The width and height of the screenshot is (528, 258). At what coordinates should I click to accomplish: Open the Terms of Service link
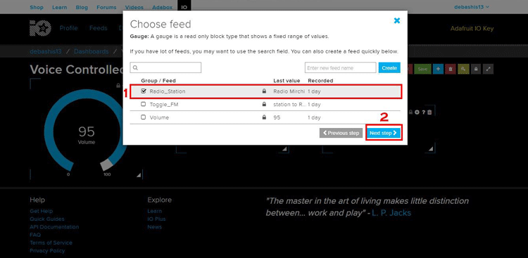[x=51, y=243]
